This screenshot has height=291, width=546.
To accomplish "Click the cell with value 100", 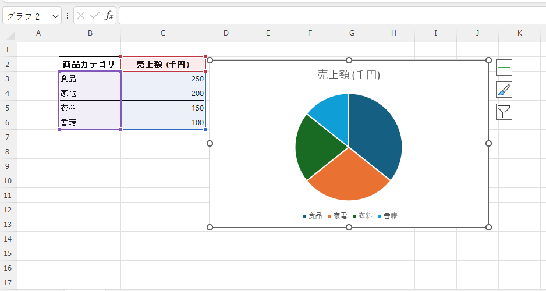I will [x=163, y=123].
